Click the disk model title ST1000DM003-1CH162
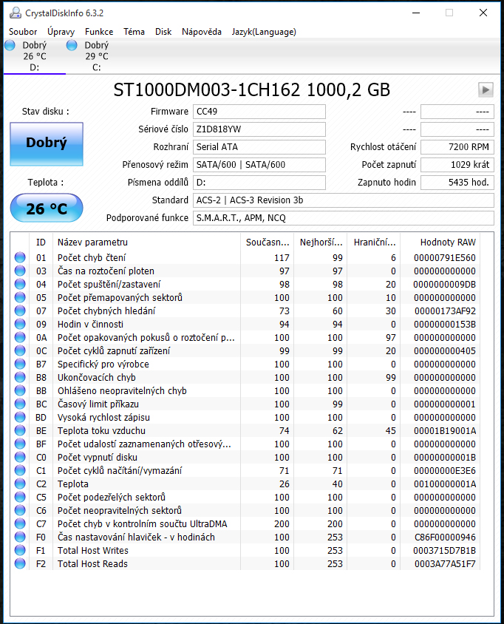 [207, 90]
